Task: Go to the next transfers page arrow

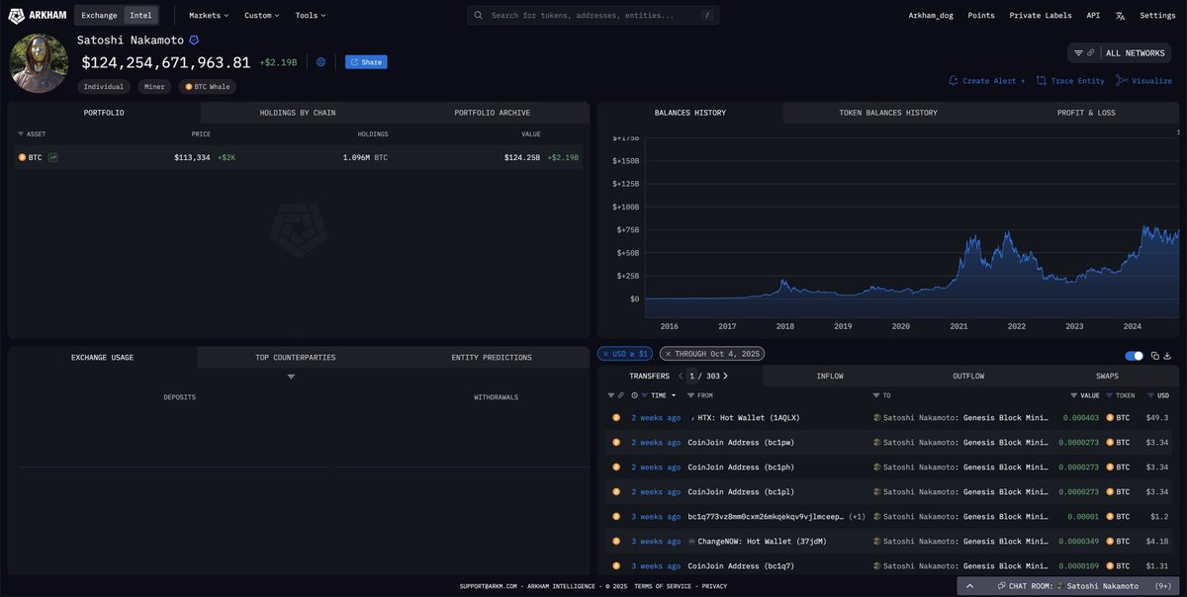Action: (x=725, y=376)
